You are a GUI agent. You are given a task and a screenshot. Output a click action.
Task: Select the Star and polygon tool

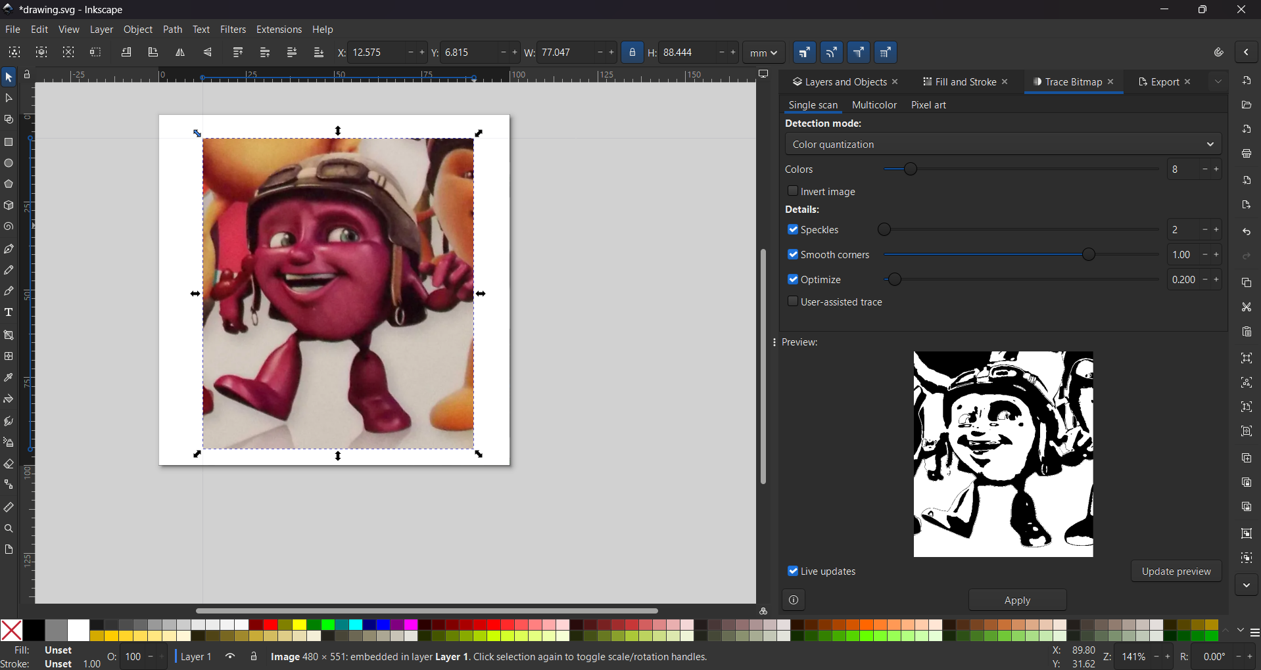point(9,184)
